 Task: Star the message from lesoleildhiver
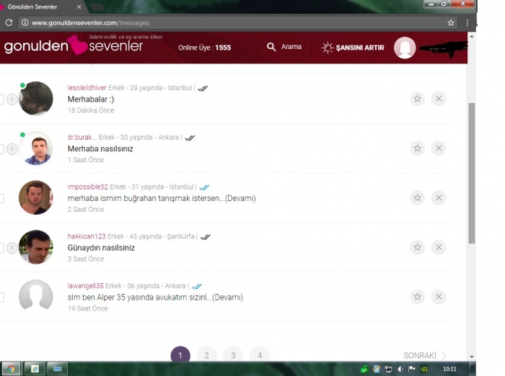417,99
